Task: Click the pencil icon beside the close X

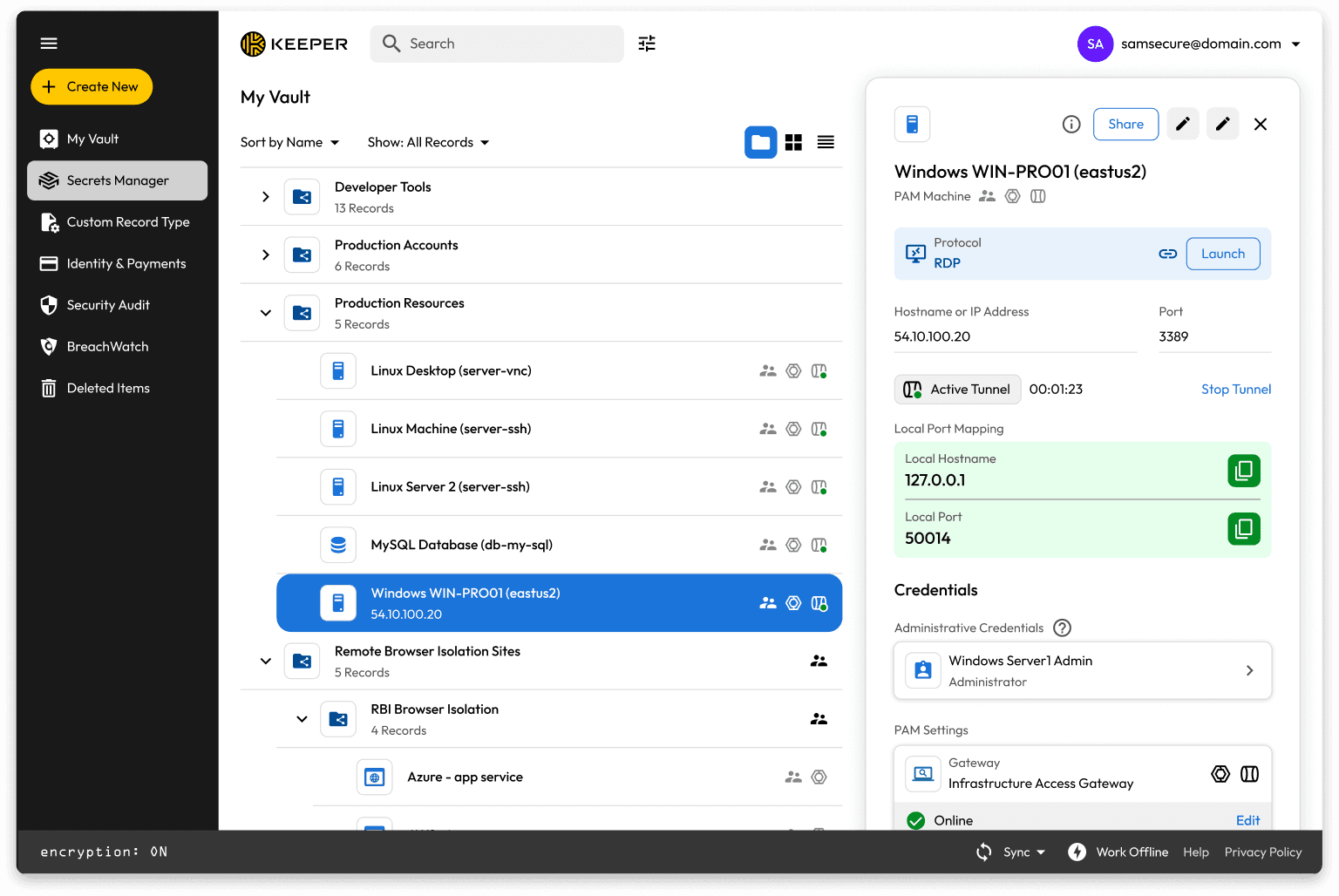Action: click(1223, 125)
